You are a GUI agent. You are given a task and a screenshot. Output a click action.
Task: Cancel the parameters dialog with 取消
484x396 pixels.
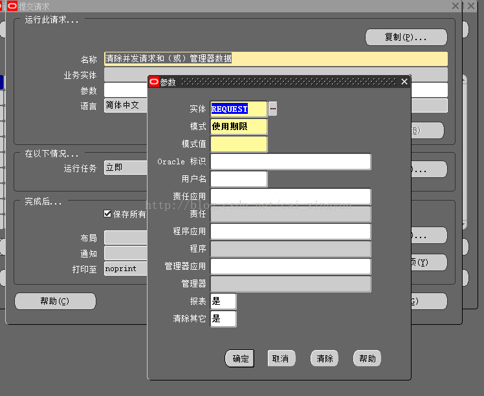coord(281,358)
